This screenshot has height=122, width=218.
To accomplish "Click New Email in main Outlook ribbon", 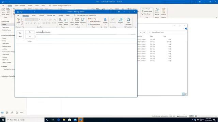I will click(3, 12).
